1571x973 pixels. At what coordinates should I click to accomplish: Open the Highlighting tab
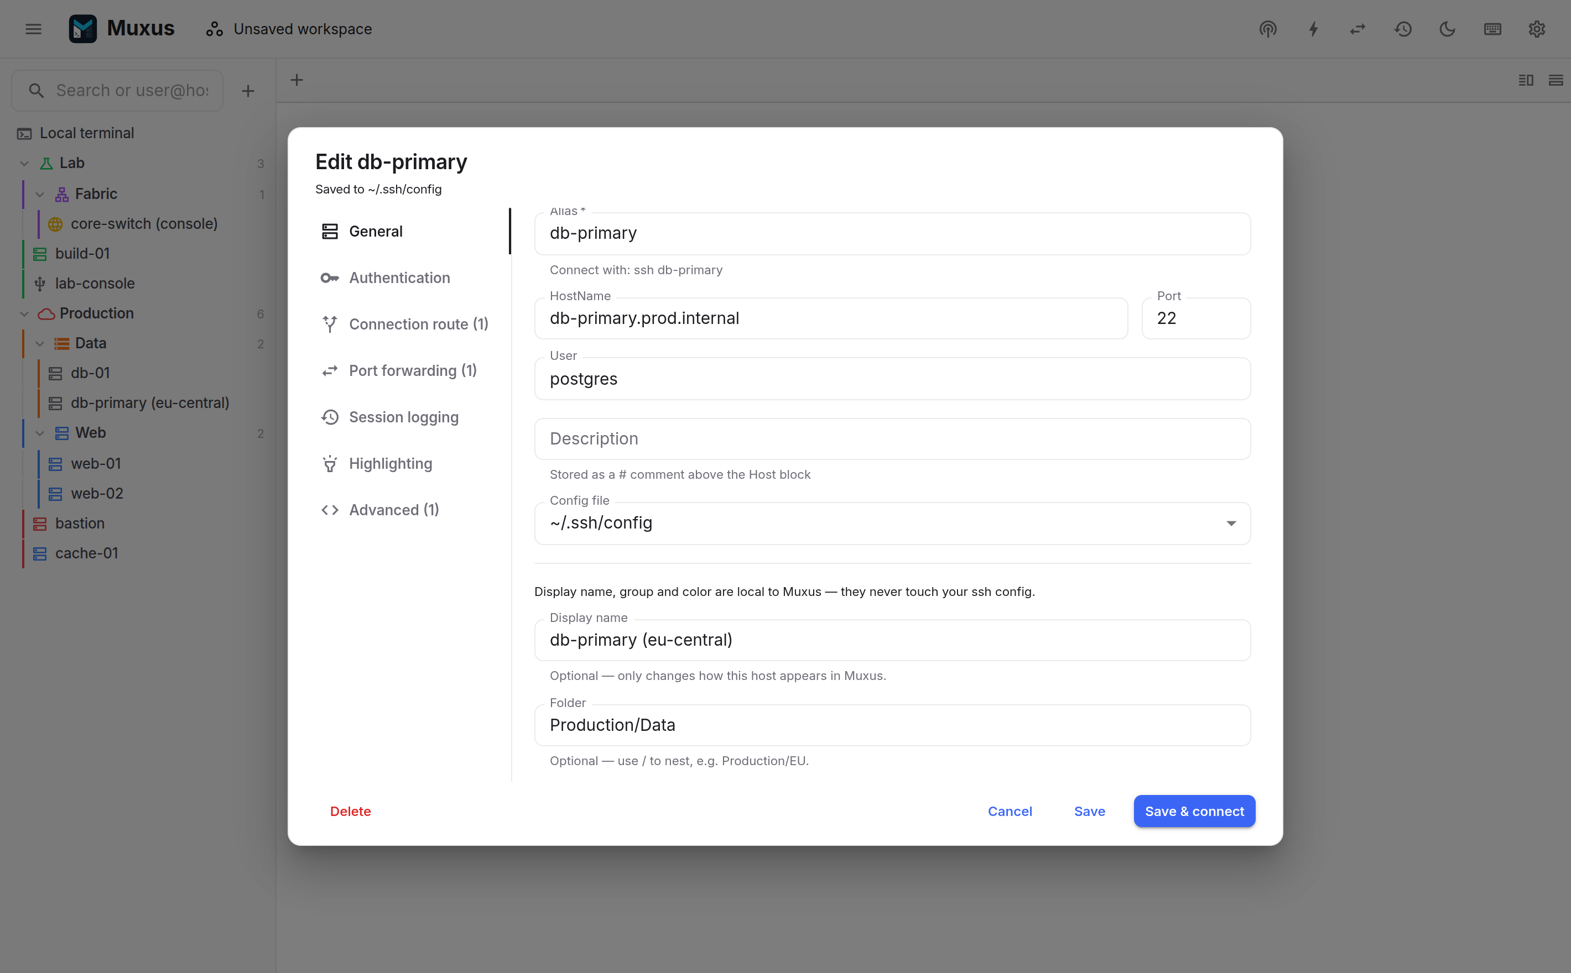[x=412, y=464]
